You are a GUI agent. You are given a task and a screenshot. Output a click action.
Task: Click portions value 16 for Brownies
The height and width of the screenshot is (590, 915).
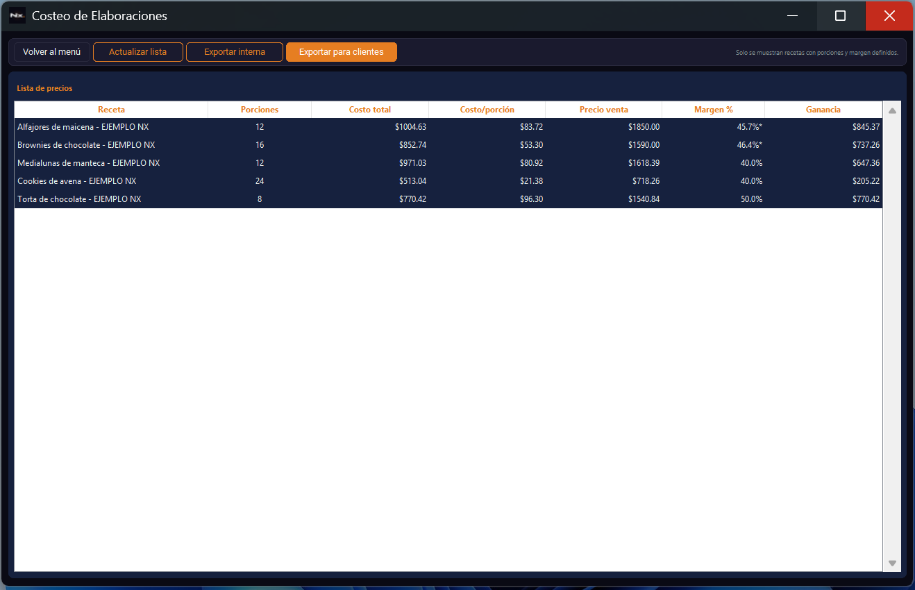coord(260,145)
